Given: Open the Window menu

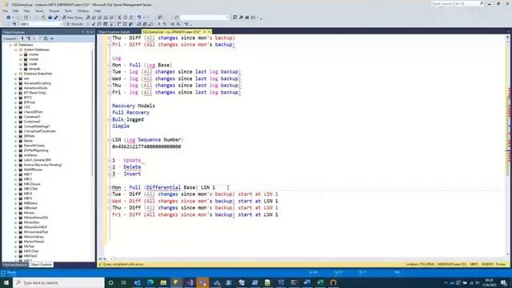Looking at the screenshot, I should pyautogui.click(x=82, y=10).
